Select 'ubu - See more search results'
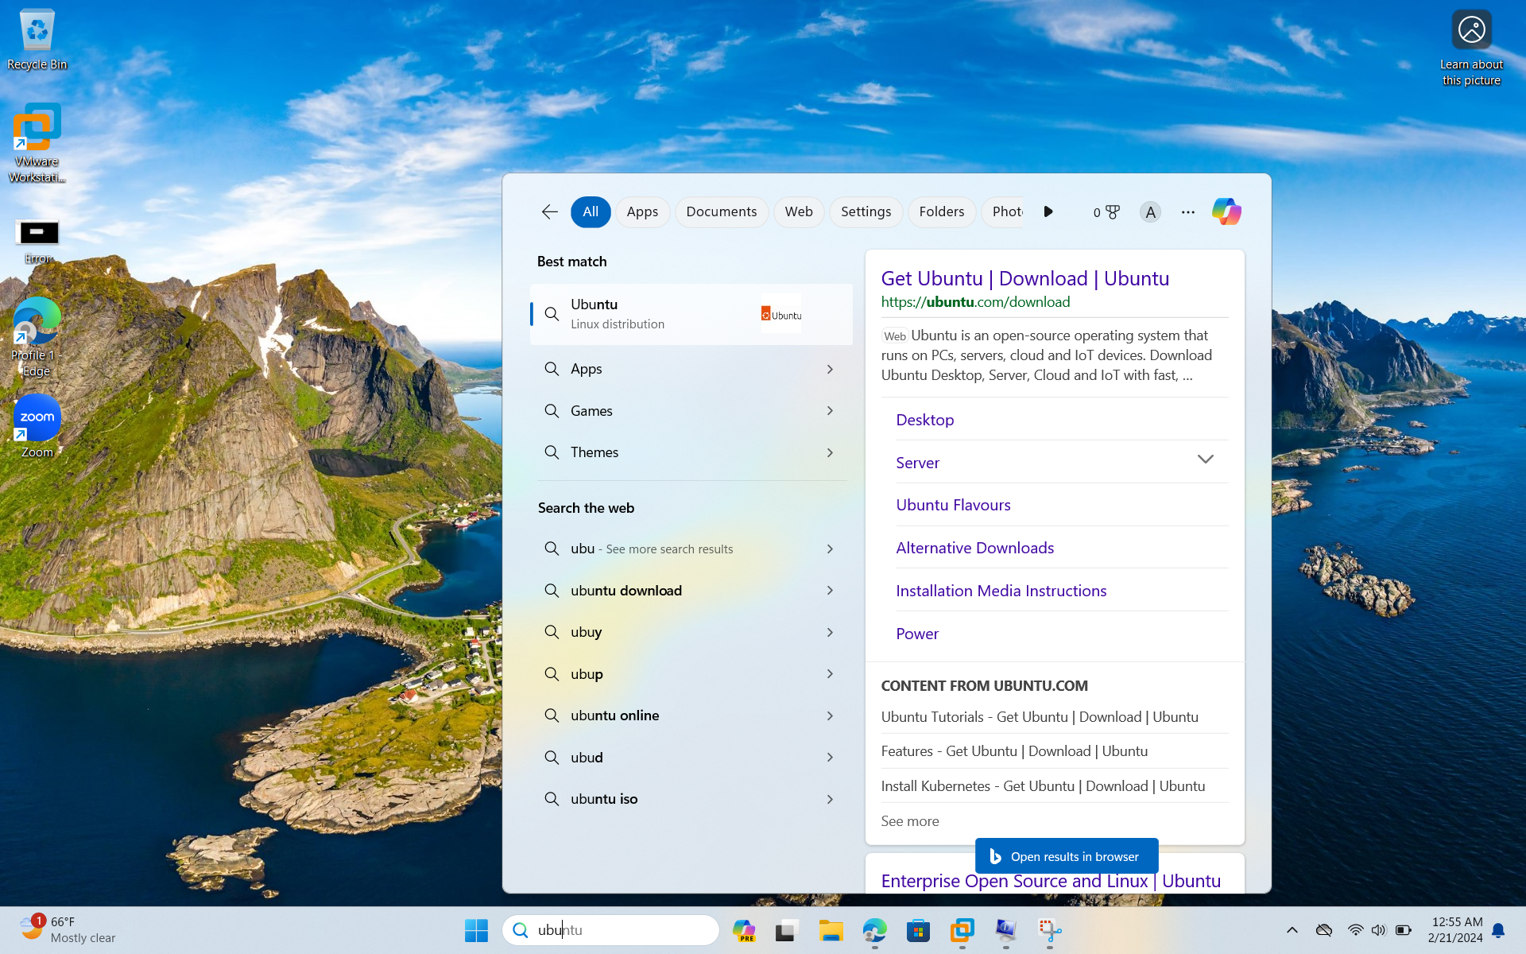 click(x=691, y=549)
